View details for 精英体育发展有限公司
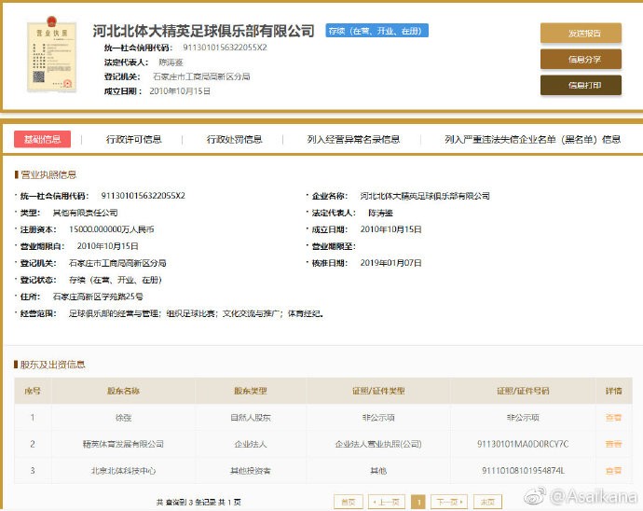This screenshot has width=643, height=511. click(x=612, y=444)
